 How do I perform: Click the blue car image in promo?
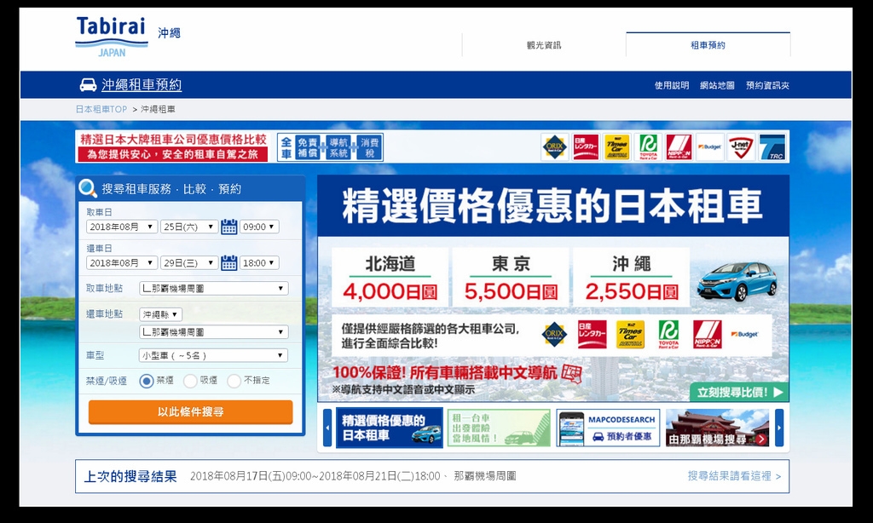click(x=737, y=281)
